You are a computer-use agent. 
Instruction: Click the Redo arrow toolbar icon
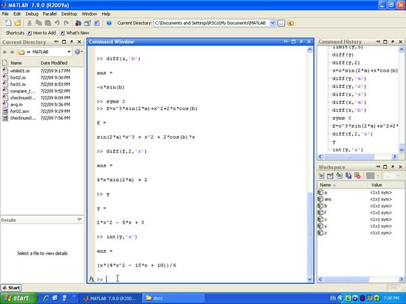pyautogui.click(x=66, y=23)
